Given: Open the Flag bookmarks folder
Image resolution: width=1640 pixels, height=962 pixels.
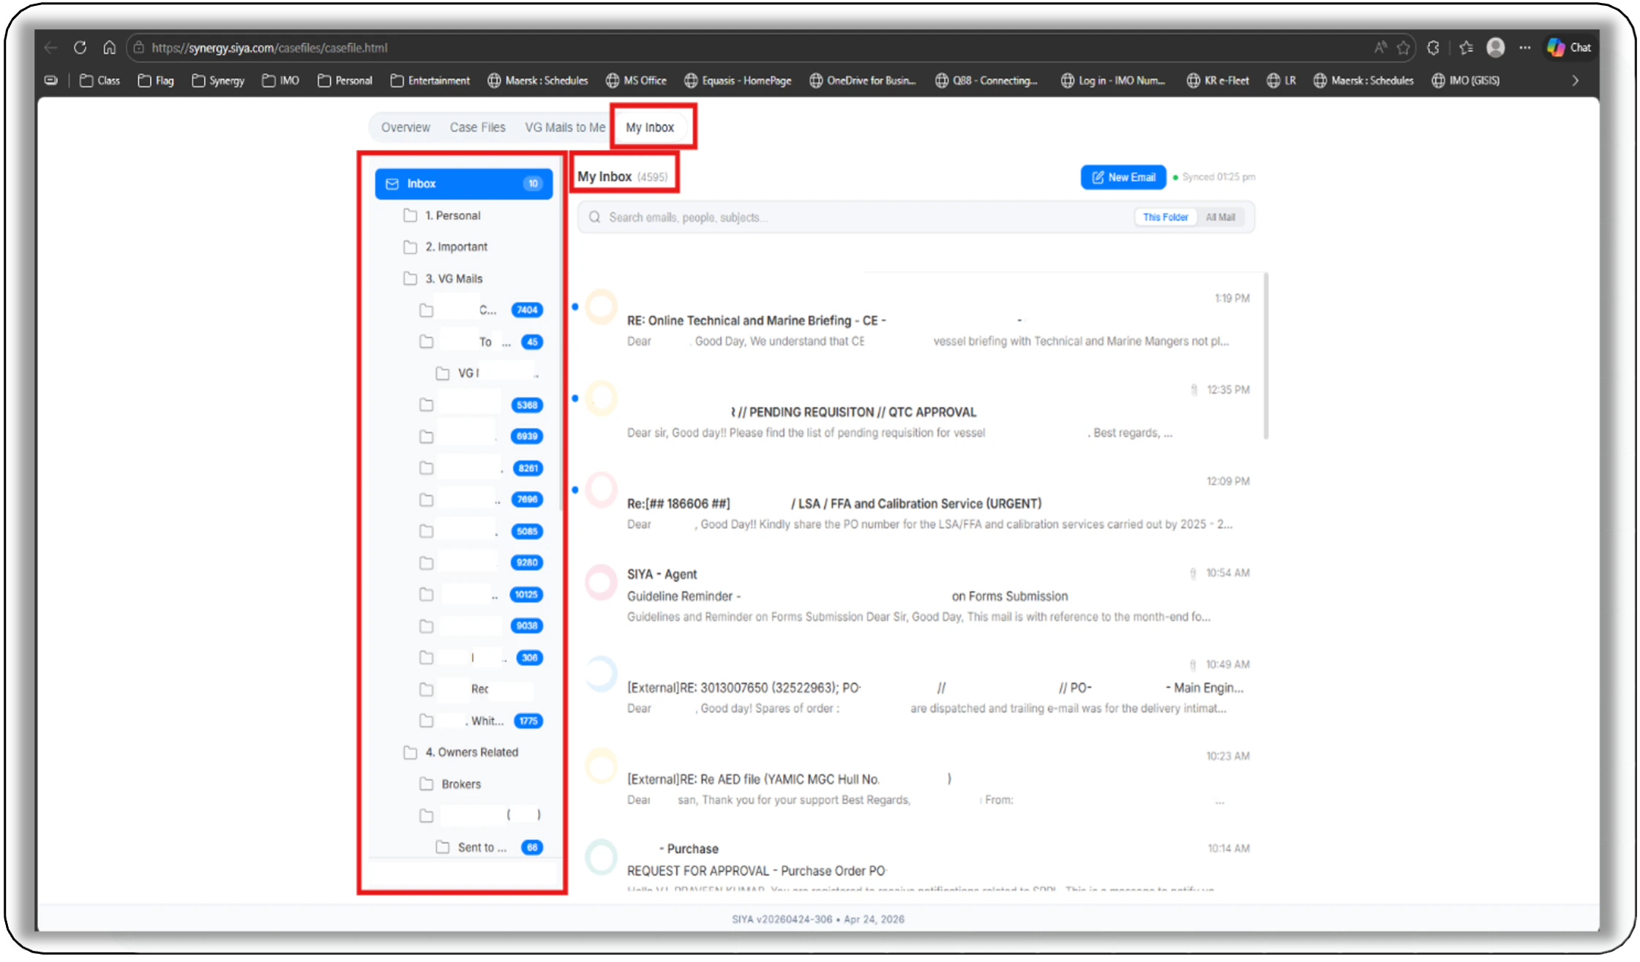Looking at the screenshot, I should (x=156, y=80).
